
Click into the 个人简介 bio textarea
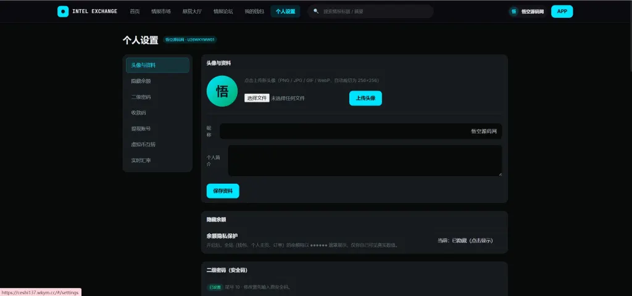pyautogui.click(x=365, y=161)
